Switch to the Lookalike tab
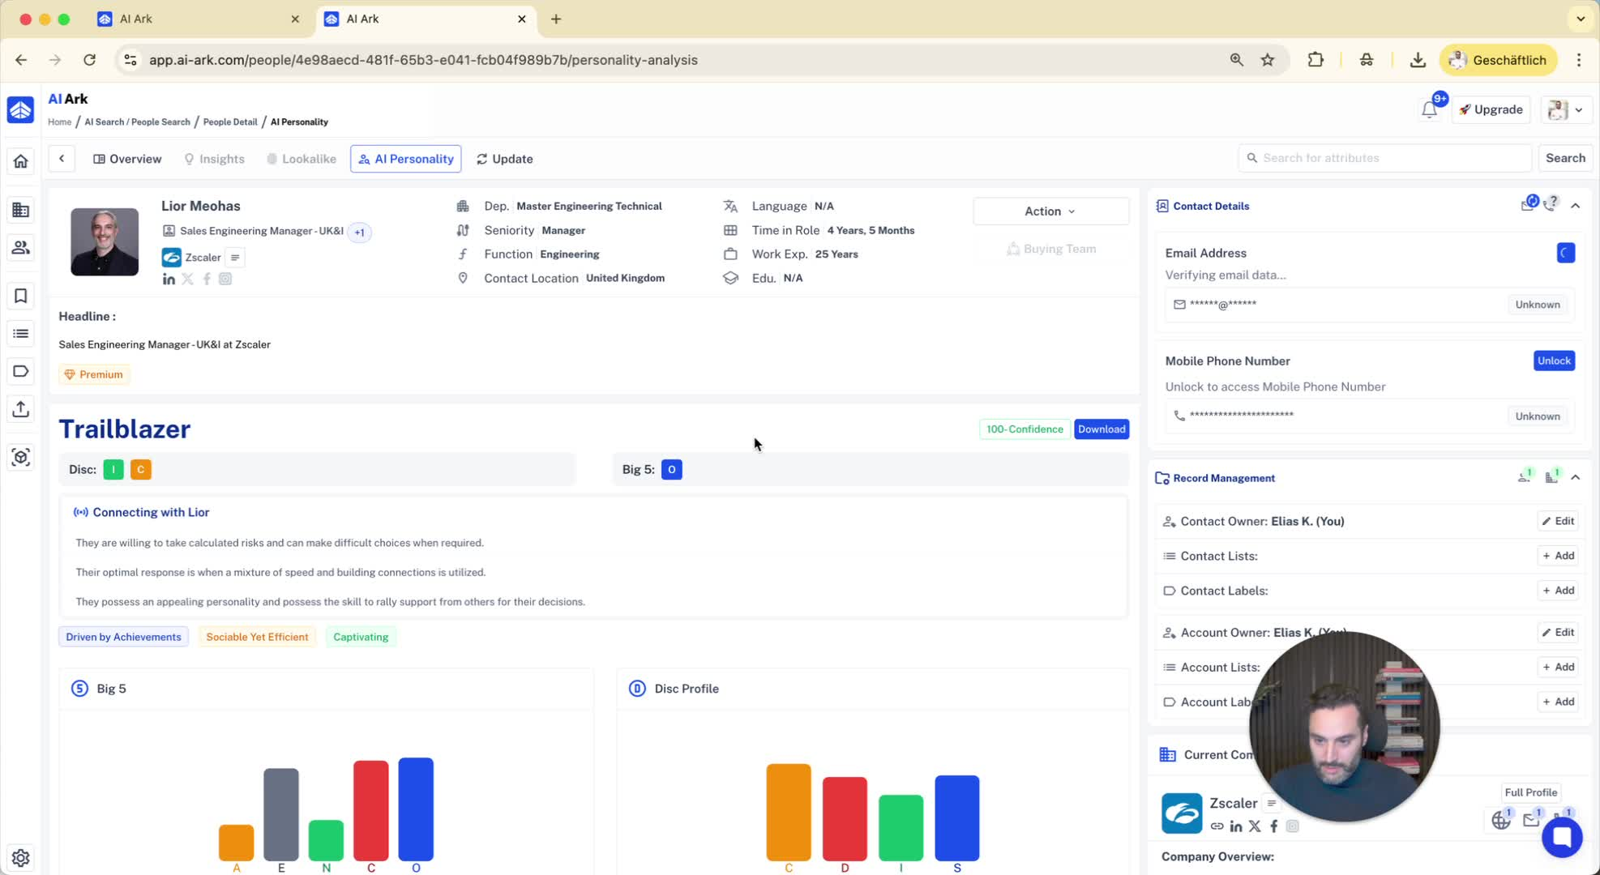The image size is (1600, 875). pyautogui.click(x=302, y=159)
